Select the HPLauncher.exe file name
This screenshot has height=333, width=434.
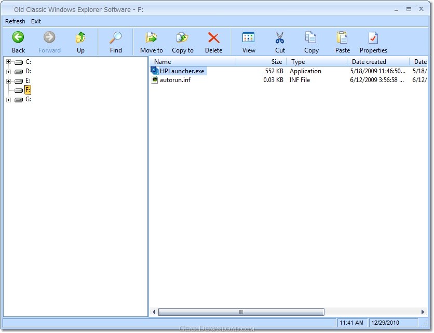pyautogui.click(x=182, y=71)
